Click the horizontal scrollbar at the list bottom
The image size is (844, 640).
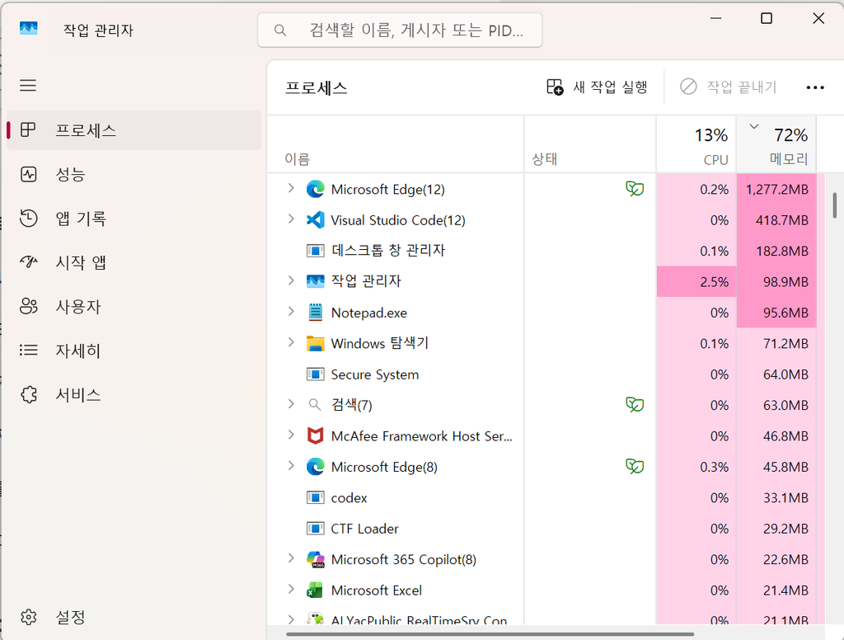tap(490, 634)
